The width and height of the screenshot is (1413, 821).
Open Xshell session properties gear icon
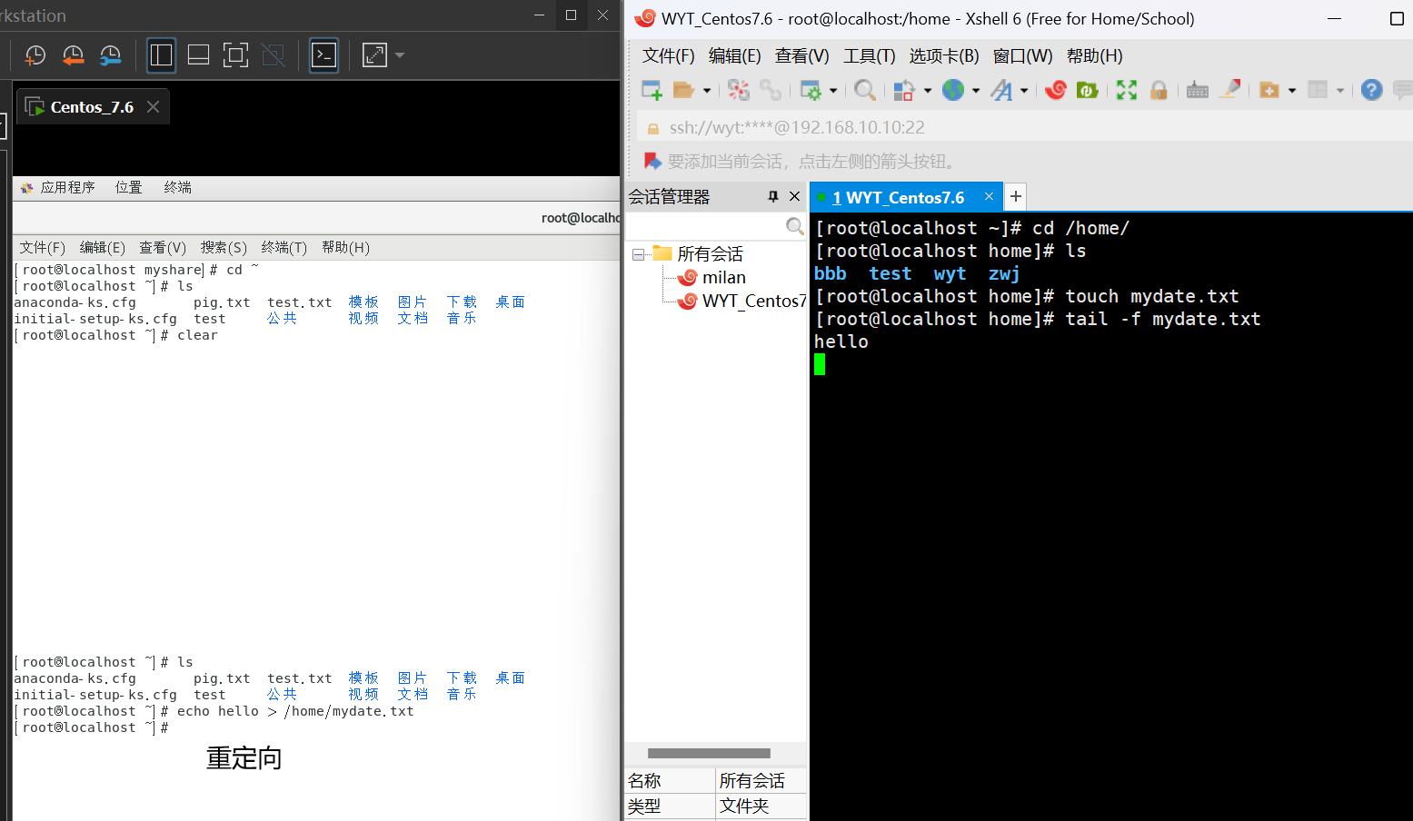[x=811, y=90]
